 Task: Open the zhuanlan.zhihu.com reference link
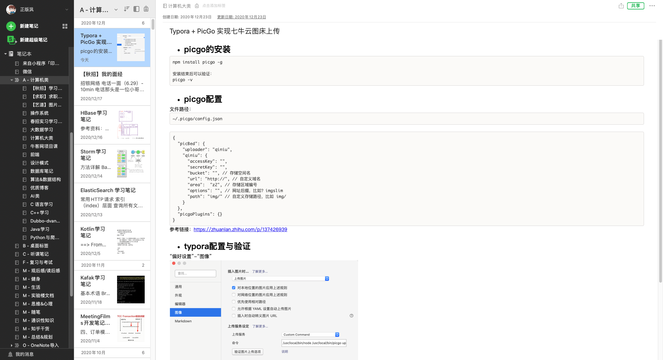240,229
